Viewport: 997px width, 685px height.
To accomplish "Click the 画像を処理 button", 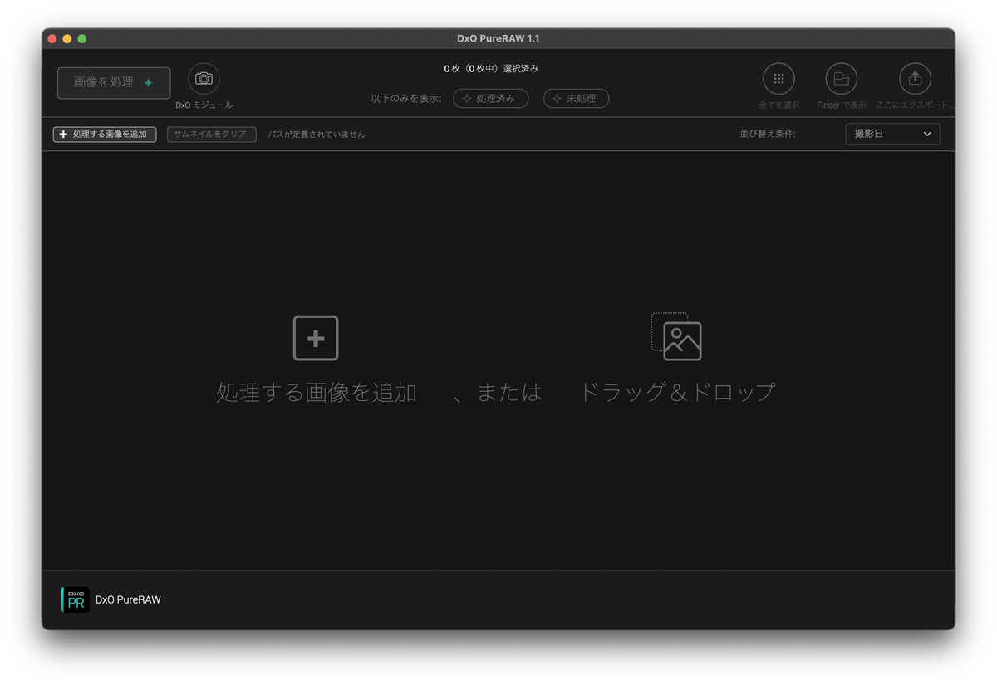I will (x=114, y=83).
